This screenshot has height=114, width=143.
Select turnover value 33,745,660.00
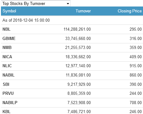(x=78, y=38)
